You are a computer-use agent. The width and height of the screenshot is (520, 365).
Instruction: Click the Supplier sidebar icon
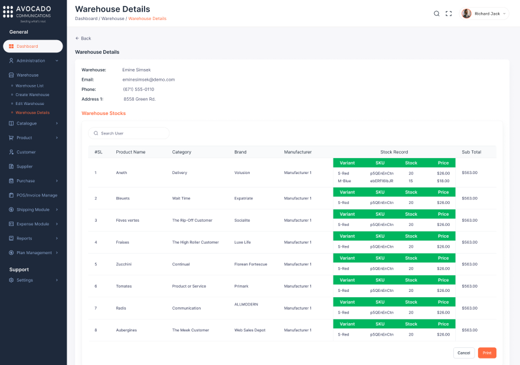11,166
